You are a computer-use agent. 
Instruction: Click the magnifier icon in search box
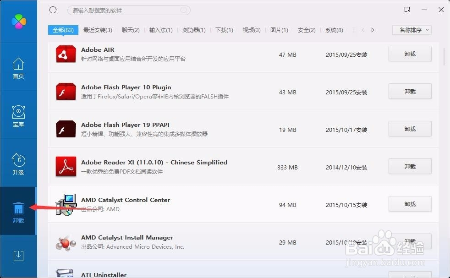pos(184,11)
